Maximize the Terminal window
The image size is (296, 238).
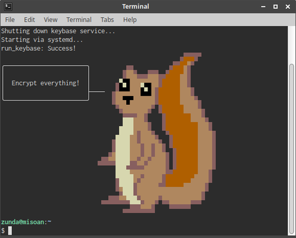click(275, 7)
